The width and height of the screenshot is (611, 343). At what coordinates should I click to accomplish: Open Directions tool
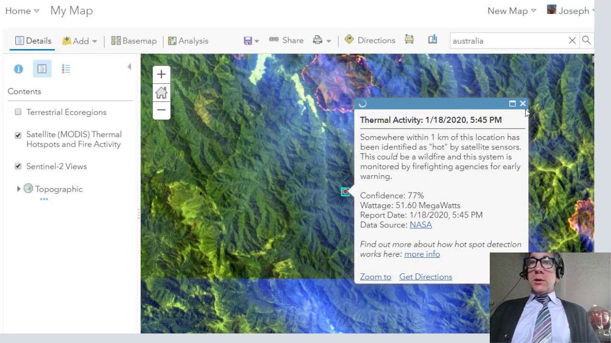coord(370,40)
